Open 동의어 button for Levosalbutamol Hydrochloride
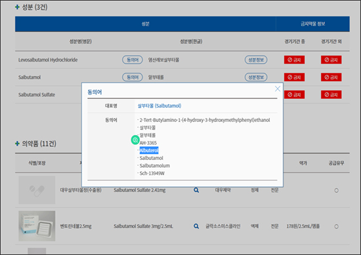Image resolution: width=361 pixels, height=255 pixels. coord(133,60)
